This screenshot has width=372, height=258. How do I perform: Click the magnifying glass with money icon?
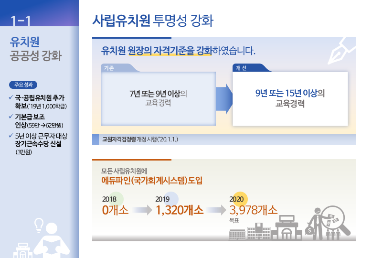[335, 221]
